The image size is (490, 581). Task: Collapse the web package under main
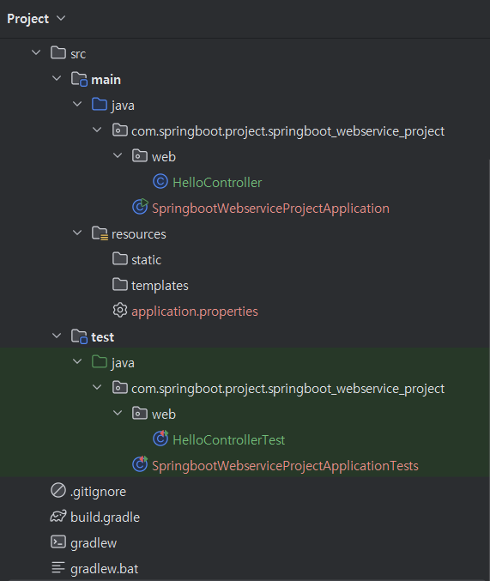(x=118, y=155)
